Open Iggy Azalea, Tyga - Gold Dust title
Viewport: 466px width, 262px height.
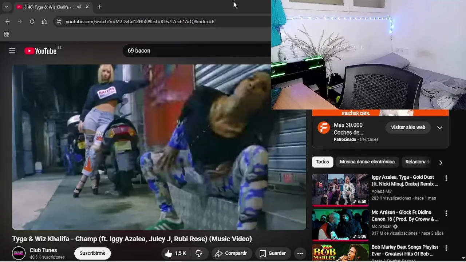tap(405, 180)
